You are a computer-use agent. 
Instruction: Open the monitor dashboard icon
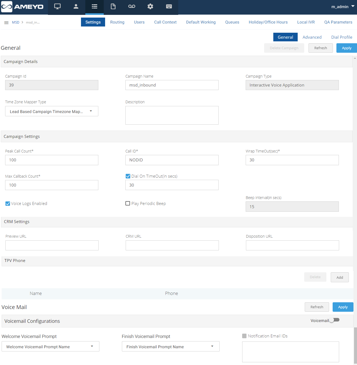click(x=57, y=6)
